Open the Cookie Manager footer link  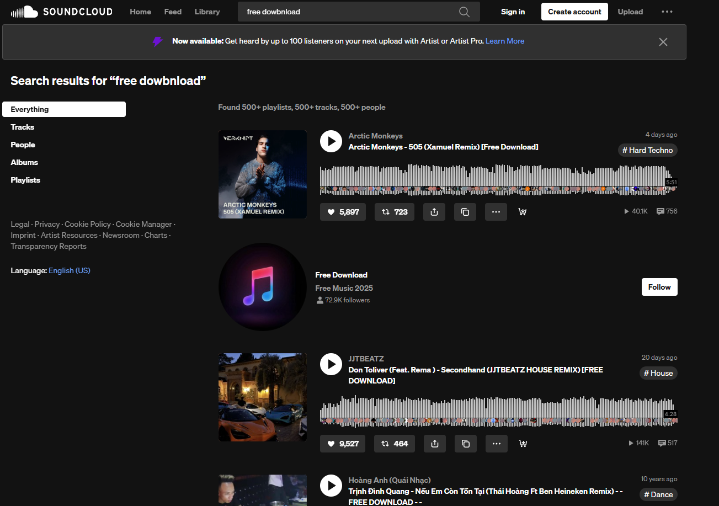(143, 224)
